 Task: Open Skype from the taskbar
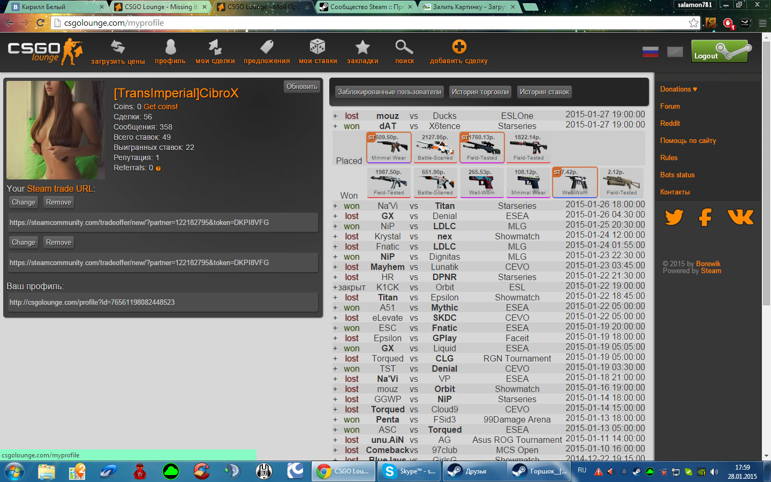[x=410, y=471]
